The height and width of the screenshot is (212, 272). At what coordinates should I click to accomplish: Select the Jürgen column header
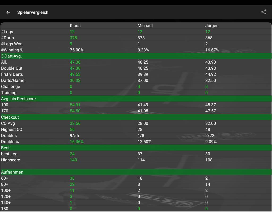pyautogui.click(x=212, y=26)
